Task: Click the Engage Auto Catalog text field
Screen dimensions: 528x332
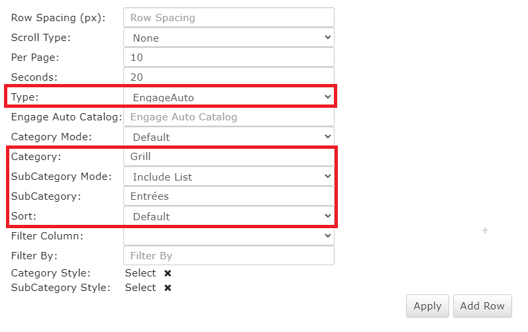Action: tap(229, 117)
